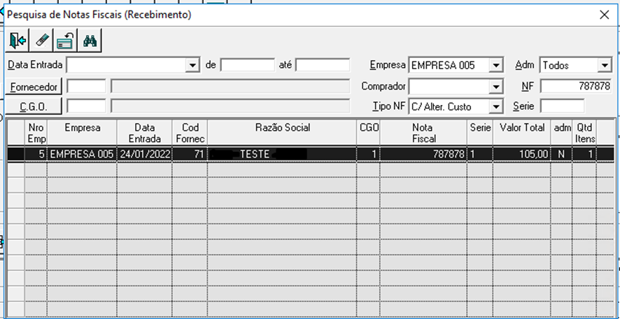Image resolution: width=620 pixels, height=319 pixels.
Task: Click the Razão Social column header
Action: point(282,133)
